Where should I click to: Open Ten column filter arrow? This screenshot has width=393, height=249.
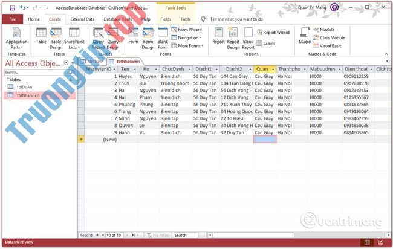tap(135, 69)
